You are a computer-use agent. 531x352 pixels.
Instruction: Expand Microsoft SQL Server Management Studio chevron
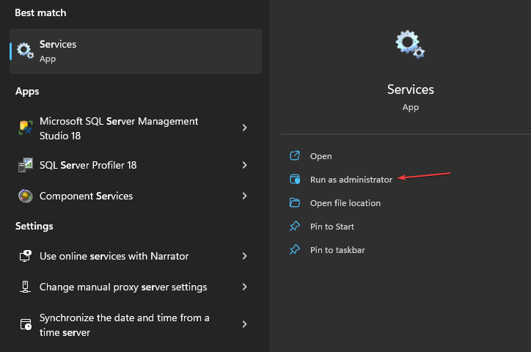tap(244, 128)
